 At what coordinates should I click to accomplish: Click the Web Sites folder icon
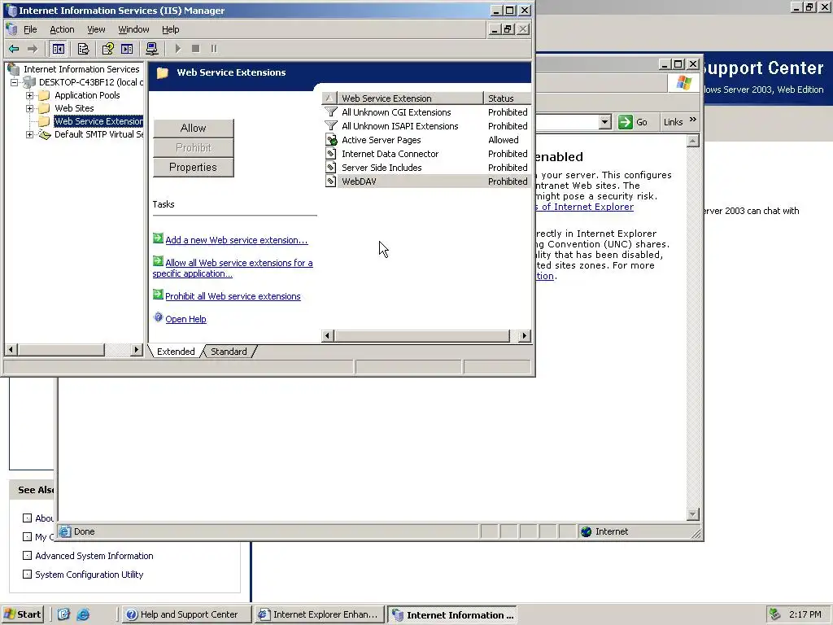[x=45, y=108]
